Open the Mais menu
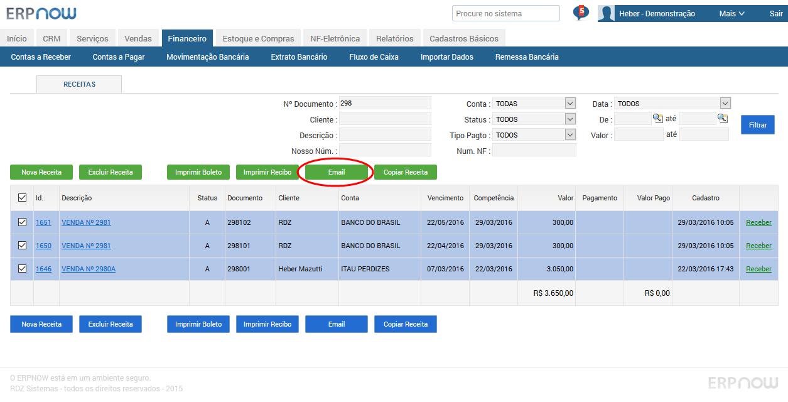 click(731, 13)
